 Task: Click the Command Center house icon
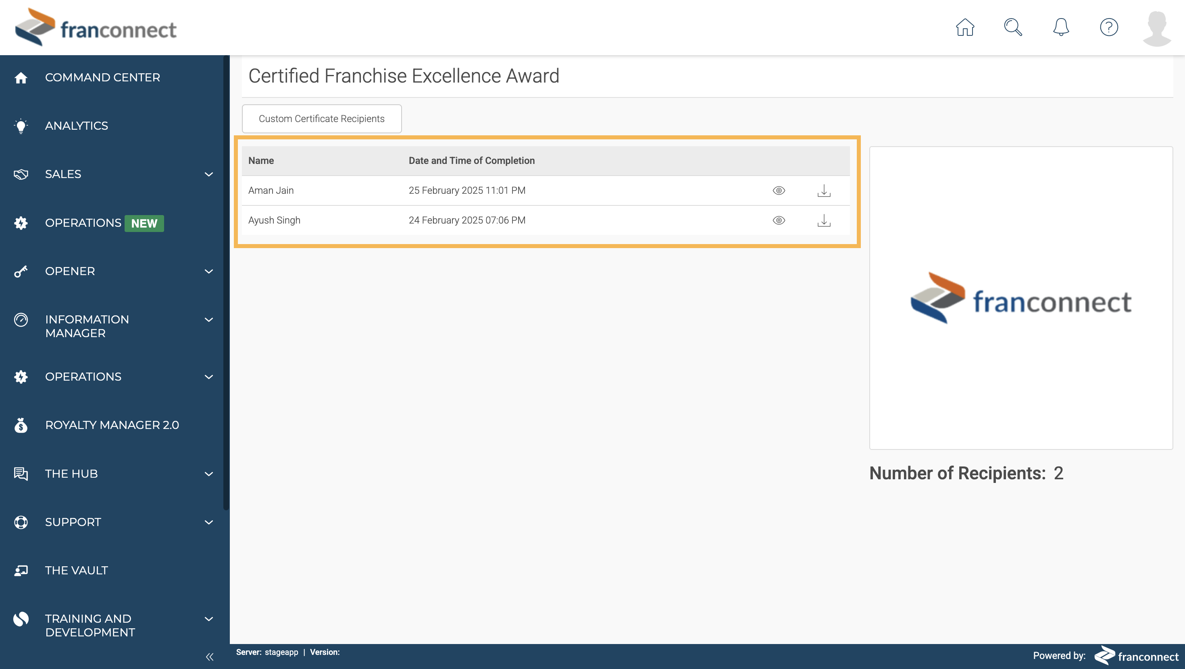pyautogui.click(x=21, y=78)
